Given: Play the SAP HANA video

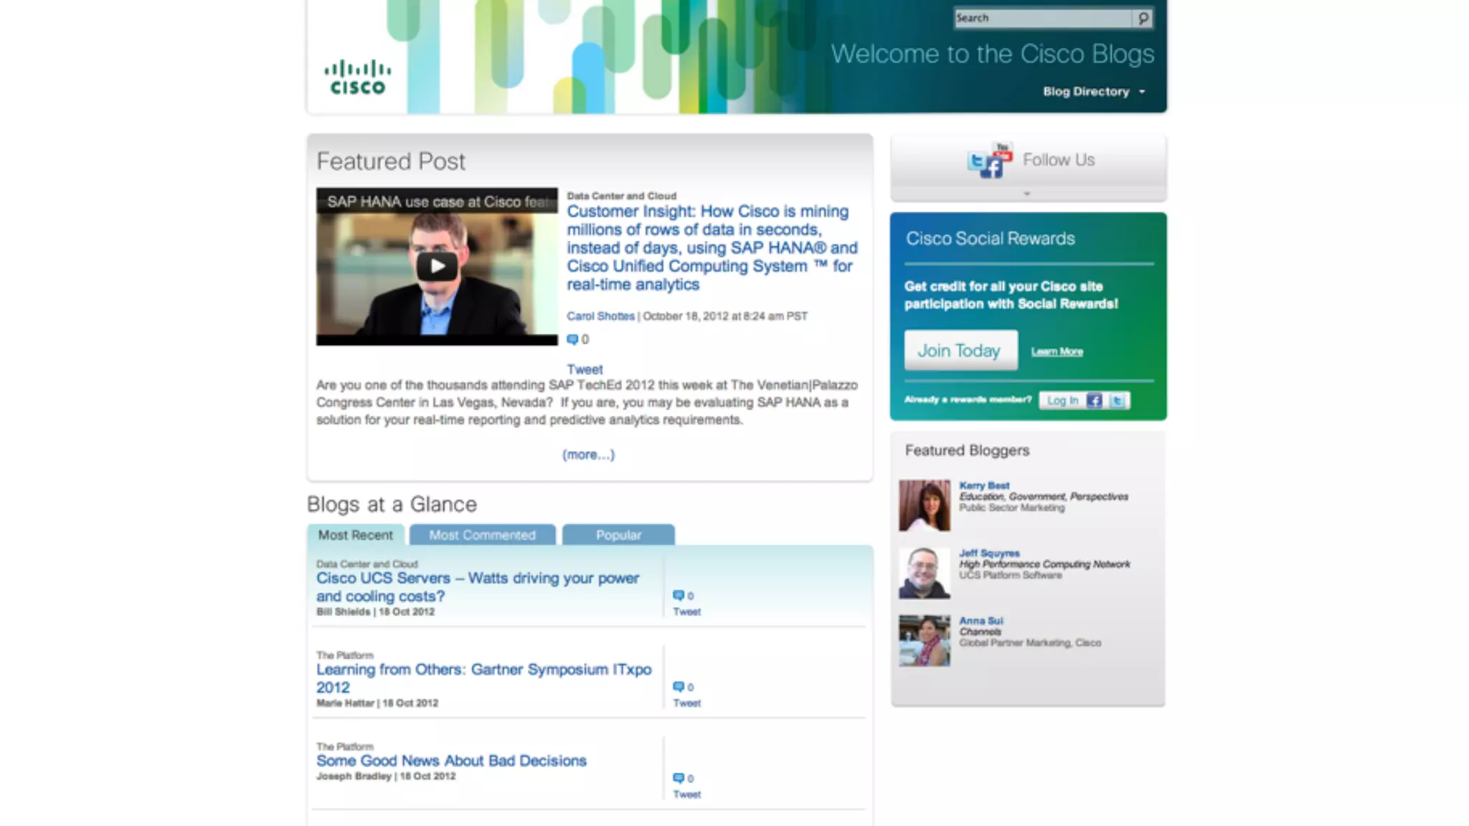Looking at the screenshot, I should [437, 267].
